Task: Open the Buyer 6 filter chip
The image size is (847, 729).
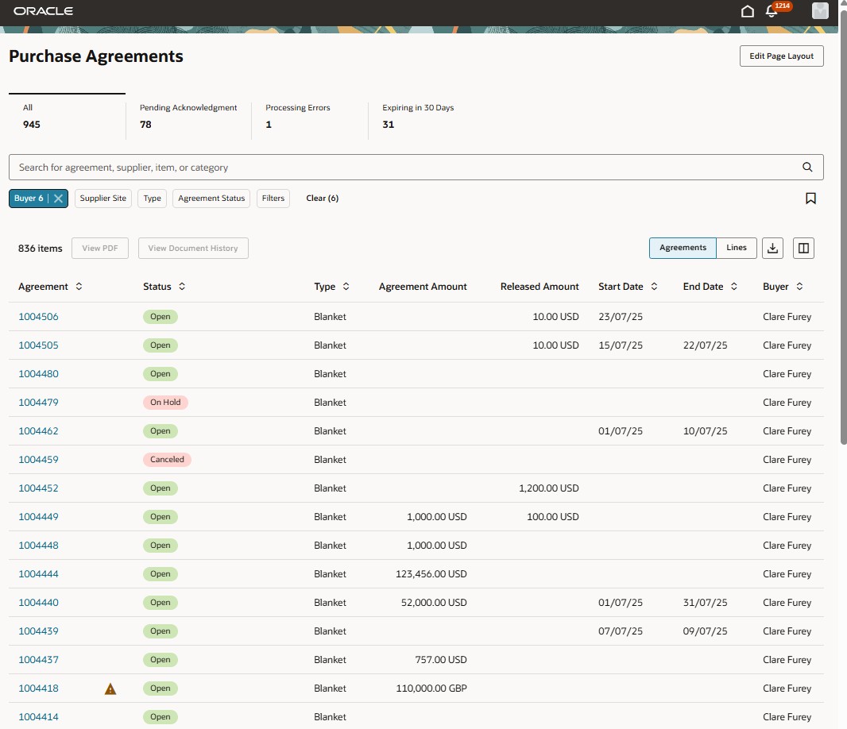Action: (29, 199)
